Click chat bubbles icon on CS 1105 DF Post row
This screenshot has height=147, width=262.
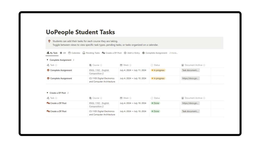(x=48, y=111)
